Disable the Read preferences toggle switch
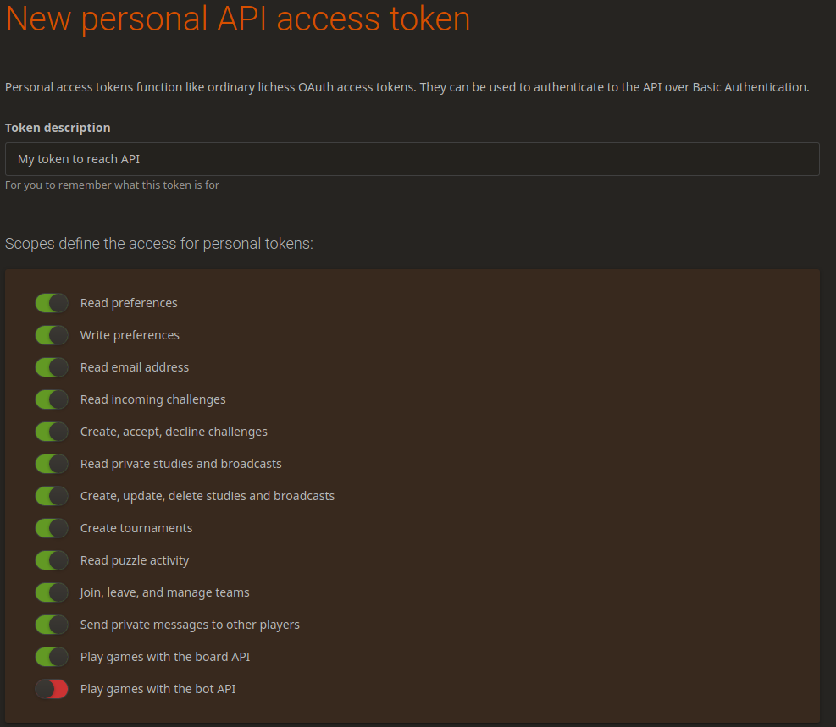Screen dimensions: 836x727 (x=52, y=303)
